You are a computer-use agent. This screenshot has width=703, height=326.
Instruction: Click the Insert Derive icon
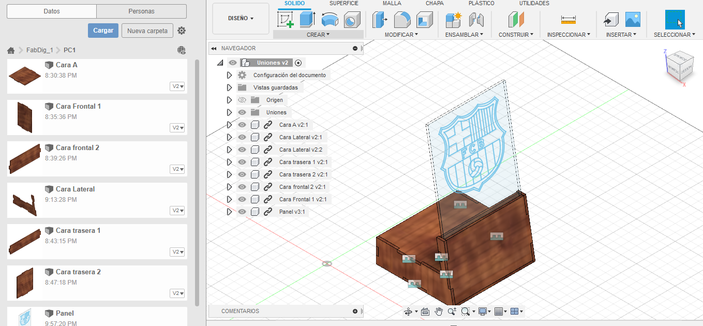click(x=611, y=20)
